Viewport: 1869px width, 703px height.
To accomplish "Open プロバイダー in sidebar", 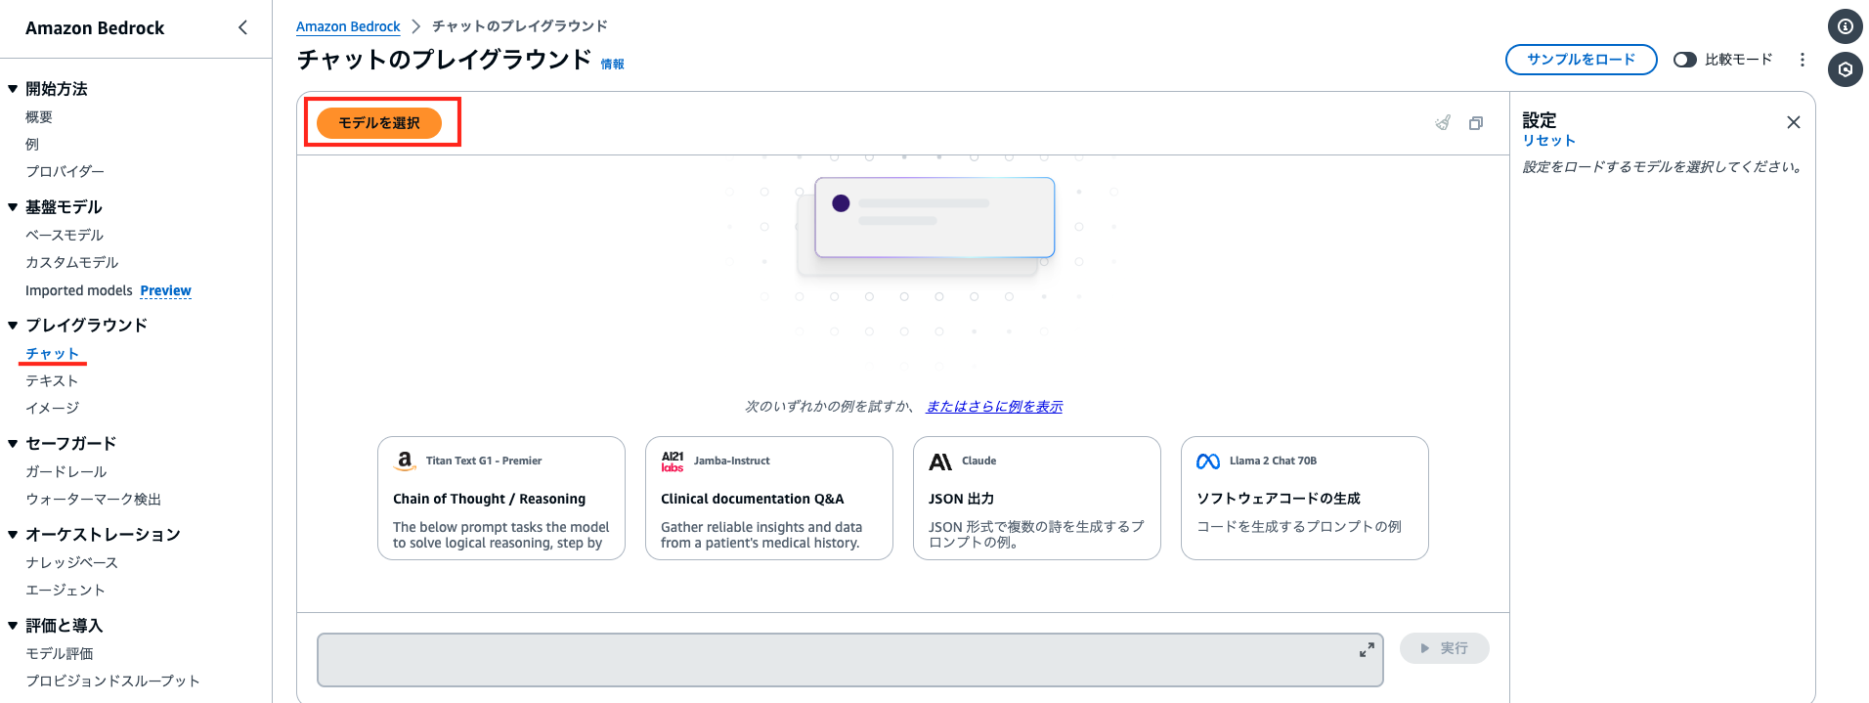I will click(65, 172).
